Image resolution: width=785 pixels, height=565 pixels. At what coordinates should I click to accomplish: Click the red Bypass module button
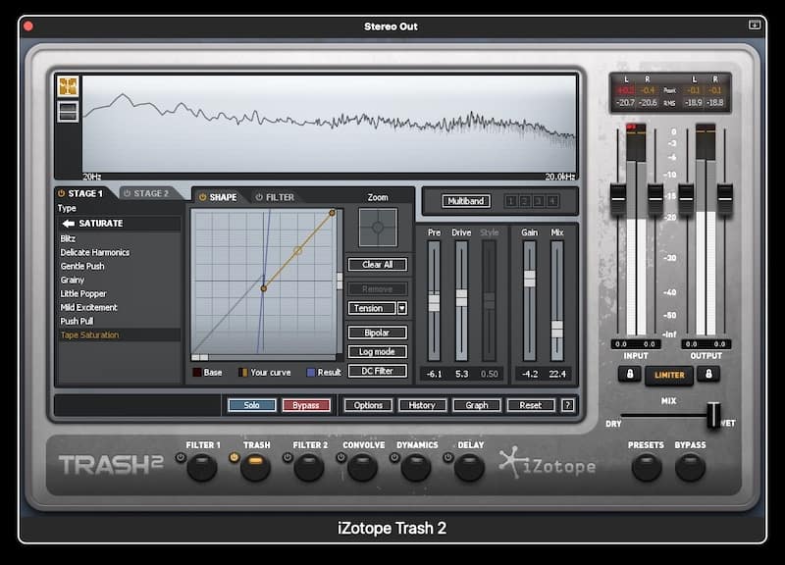tap(306, 405)
